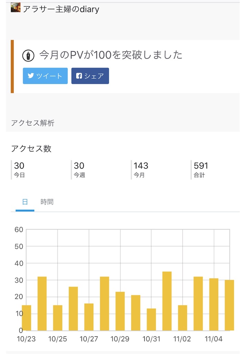Click the last bar on the chart
Viewport: 240px width, 354px height.
229,305
